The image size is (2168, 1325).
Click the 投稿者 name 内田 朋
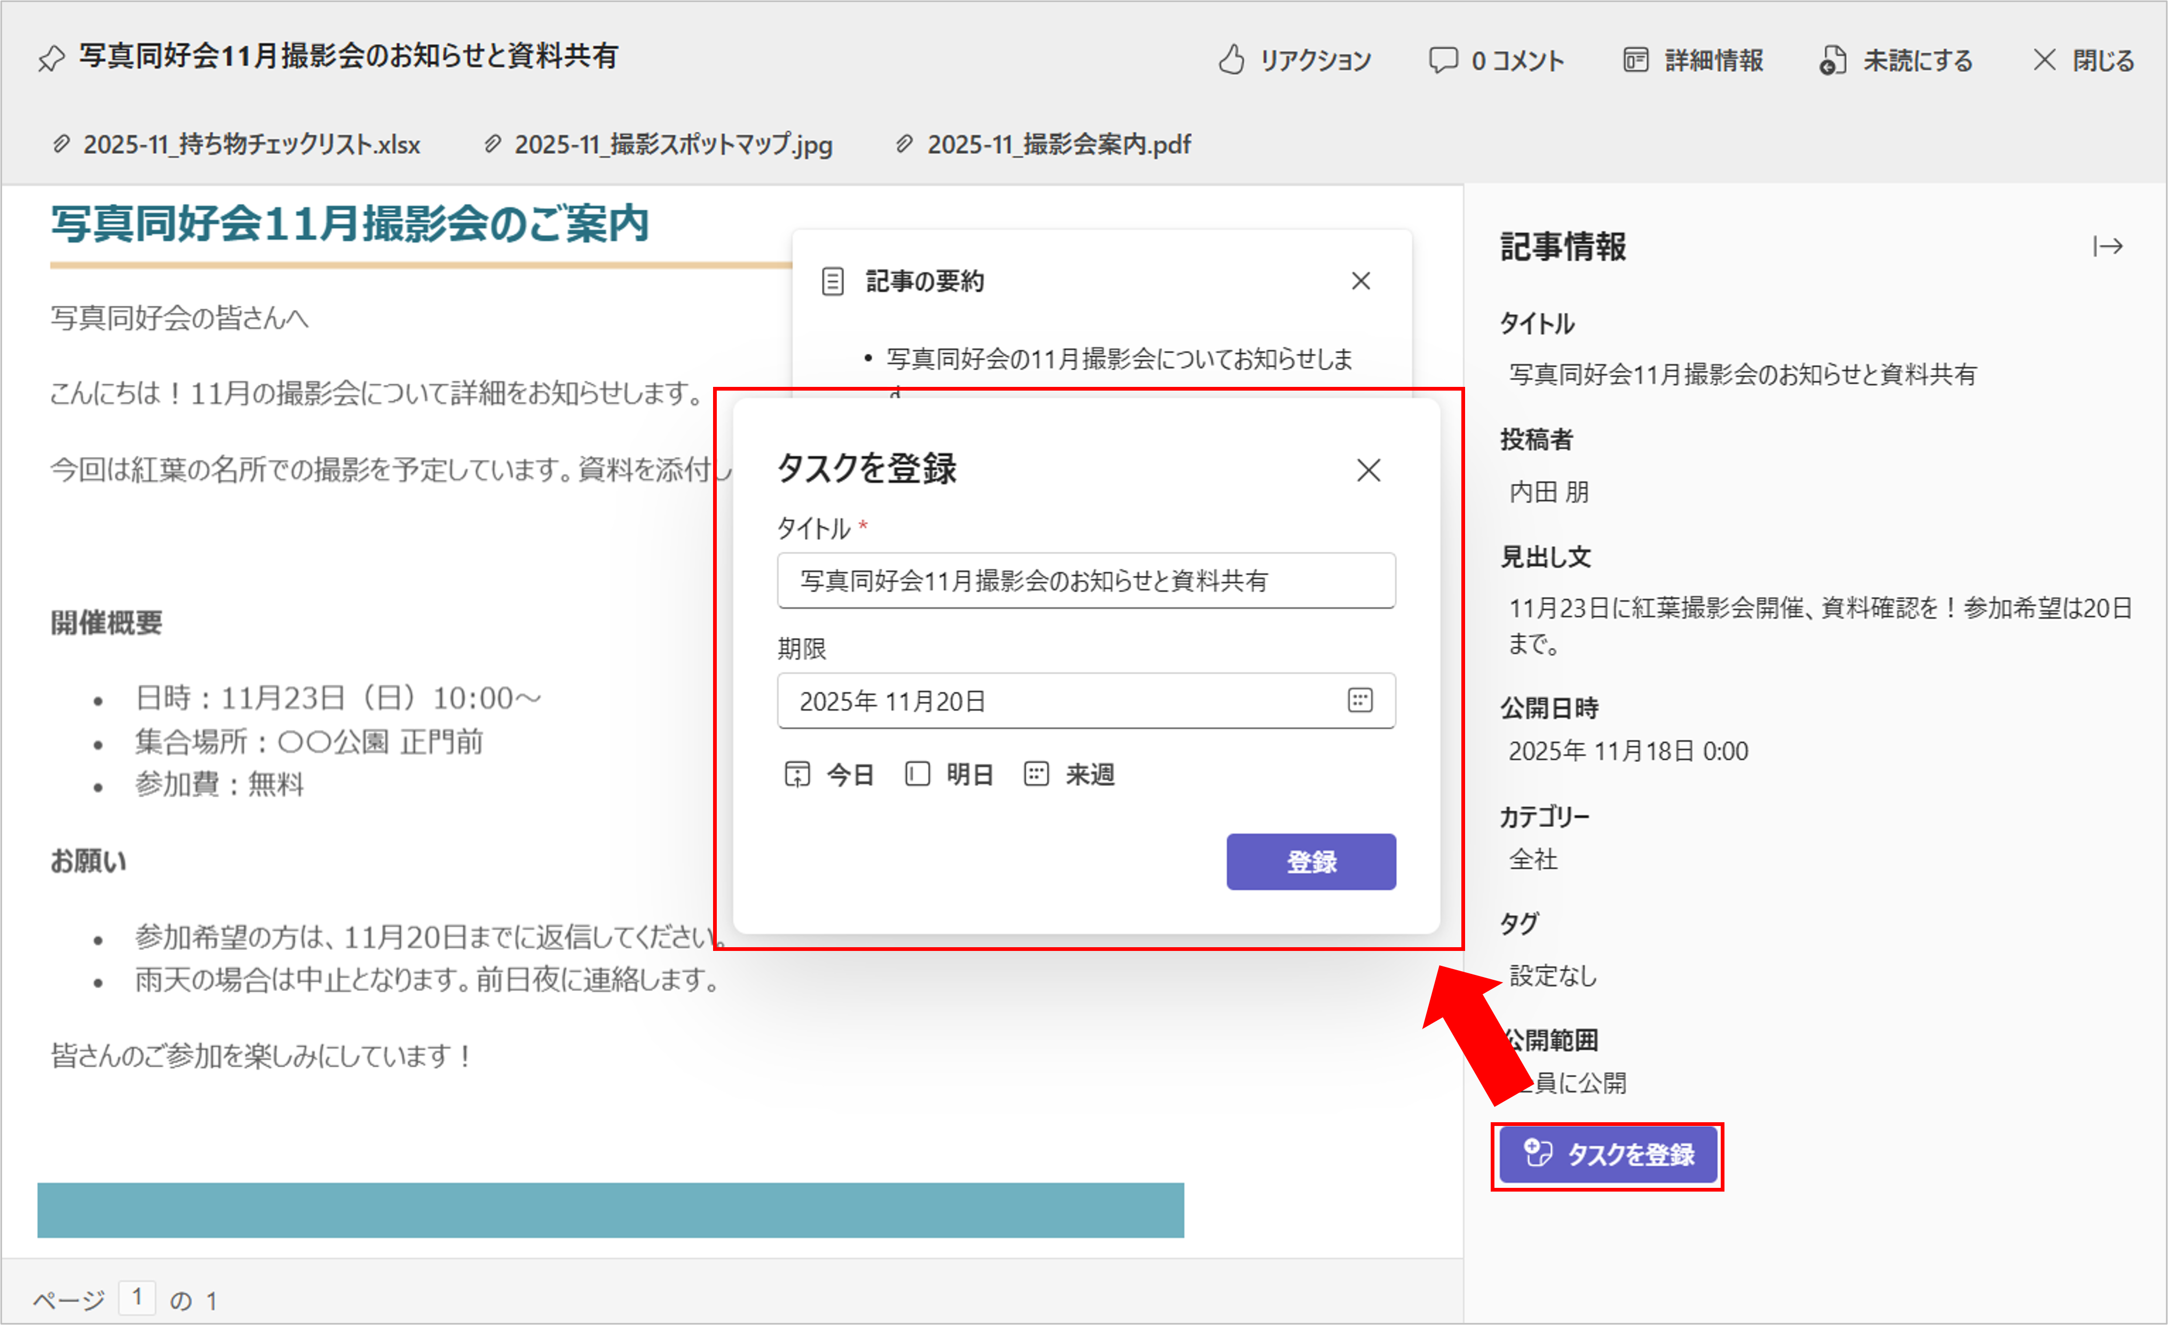(1549, 492)
